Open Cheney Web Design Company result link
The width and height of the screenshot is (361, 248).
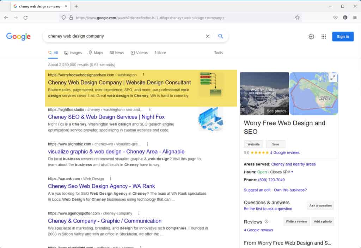tap(119, 83)
